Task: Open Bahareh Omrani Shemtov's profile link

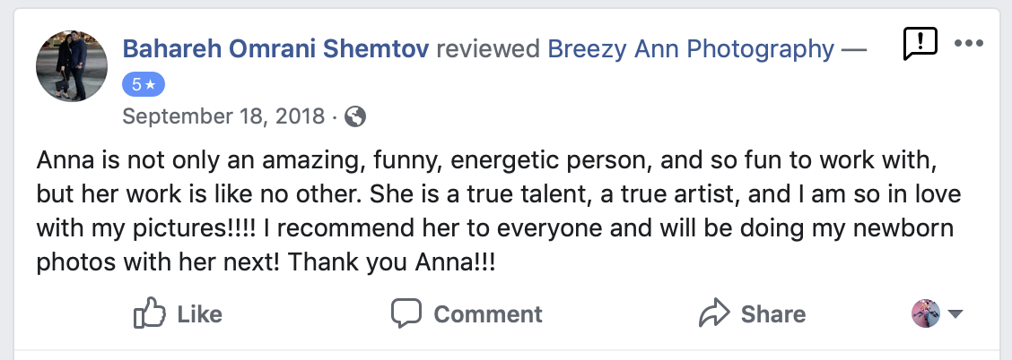Action: point(275,49)
